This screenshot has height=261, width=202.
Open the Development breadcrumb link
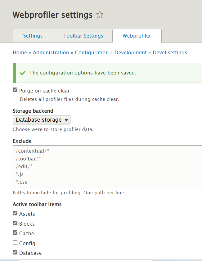[131, 52]
